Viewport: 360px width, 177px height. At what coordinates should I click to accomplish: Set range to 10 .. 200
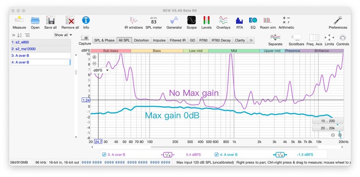(328, 121)
